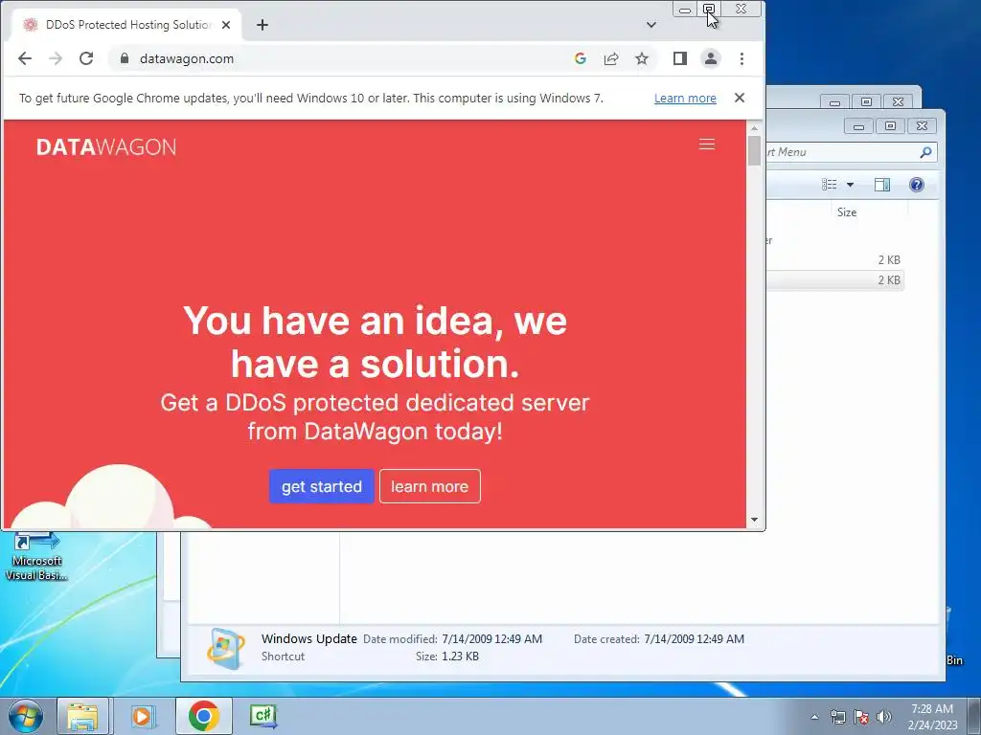Open Chrome three-dot menu

(x=742, y=58)
